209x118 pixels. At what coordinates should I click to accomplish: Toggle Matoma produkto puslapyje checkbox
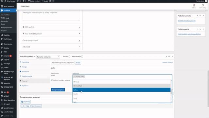click(x=52, y=80)
